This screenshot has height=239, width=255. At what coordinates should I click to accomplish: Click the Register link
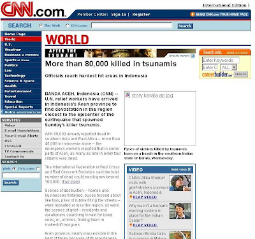click(x=141, y=15)
